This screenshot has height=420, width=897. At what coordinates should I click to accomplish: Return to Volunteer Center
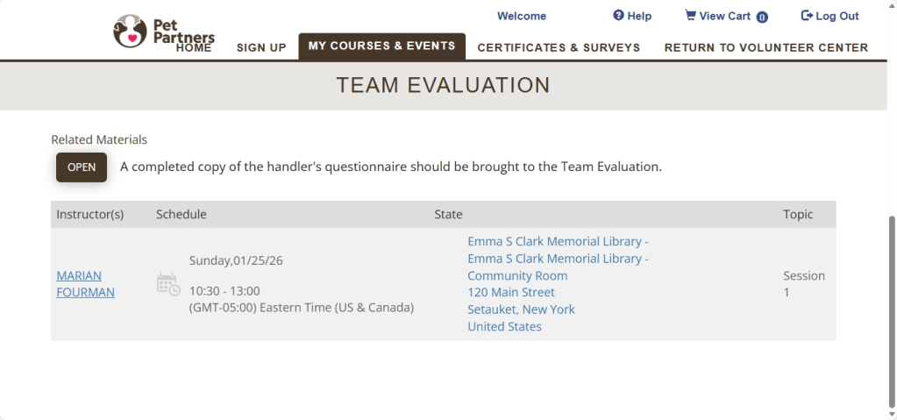[x=765, y=47]
